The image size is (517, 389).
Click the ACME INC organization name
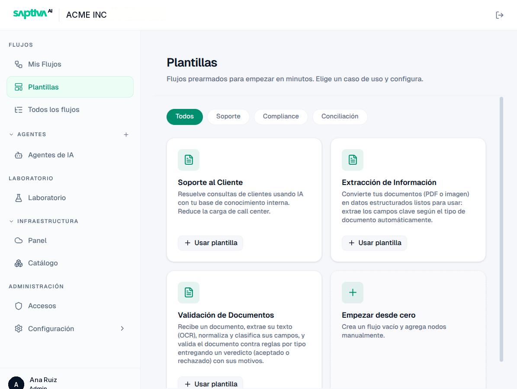[x=87, y=15]
